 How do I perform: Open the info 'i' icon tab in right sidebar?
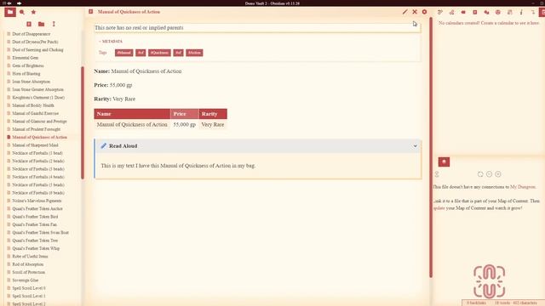[x=521, y=12]
